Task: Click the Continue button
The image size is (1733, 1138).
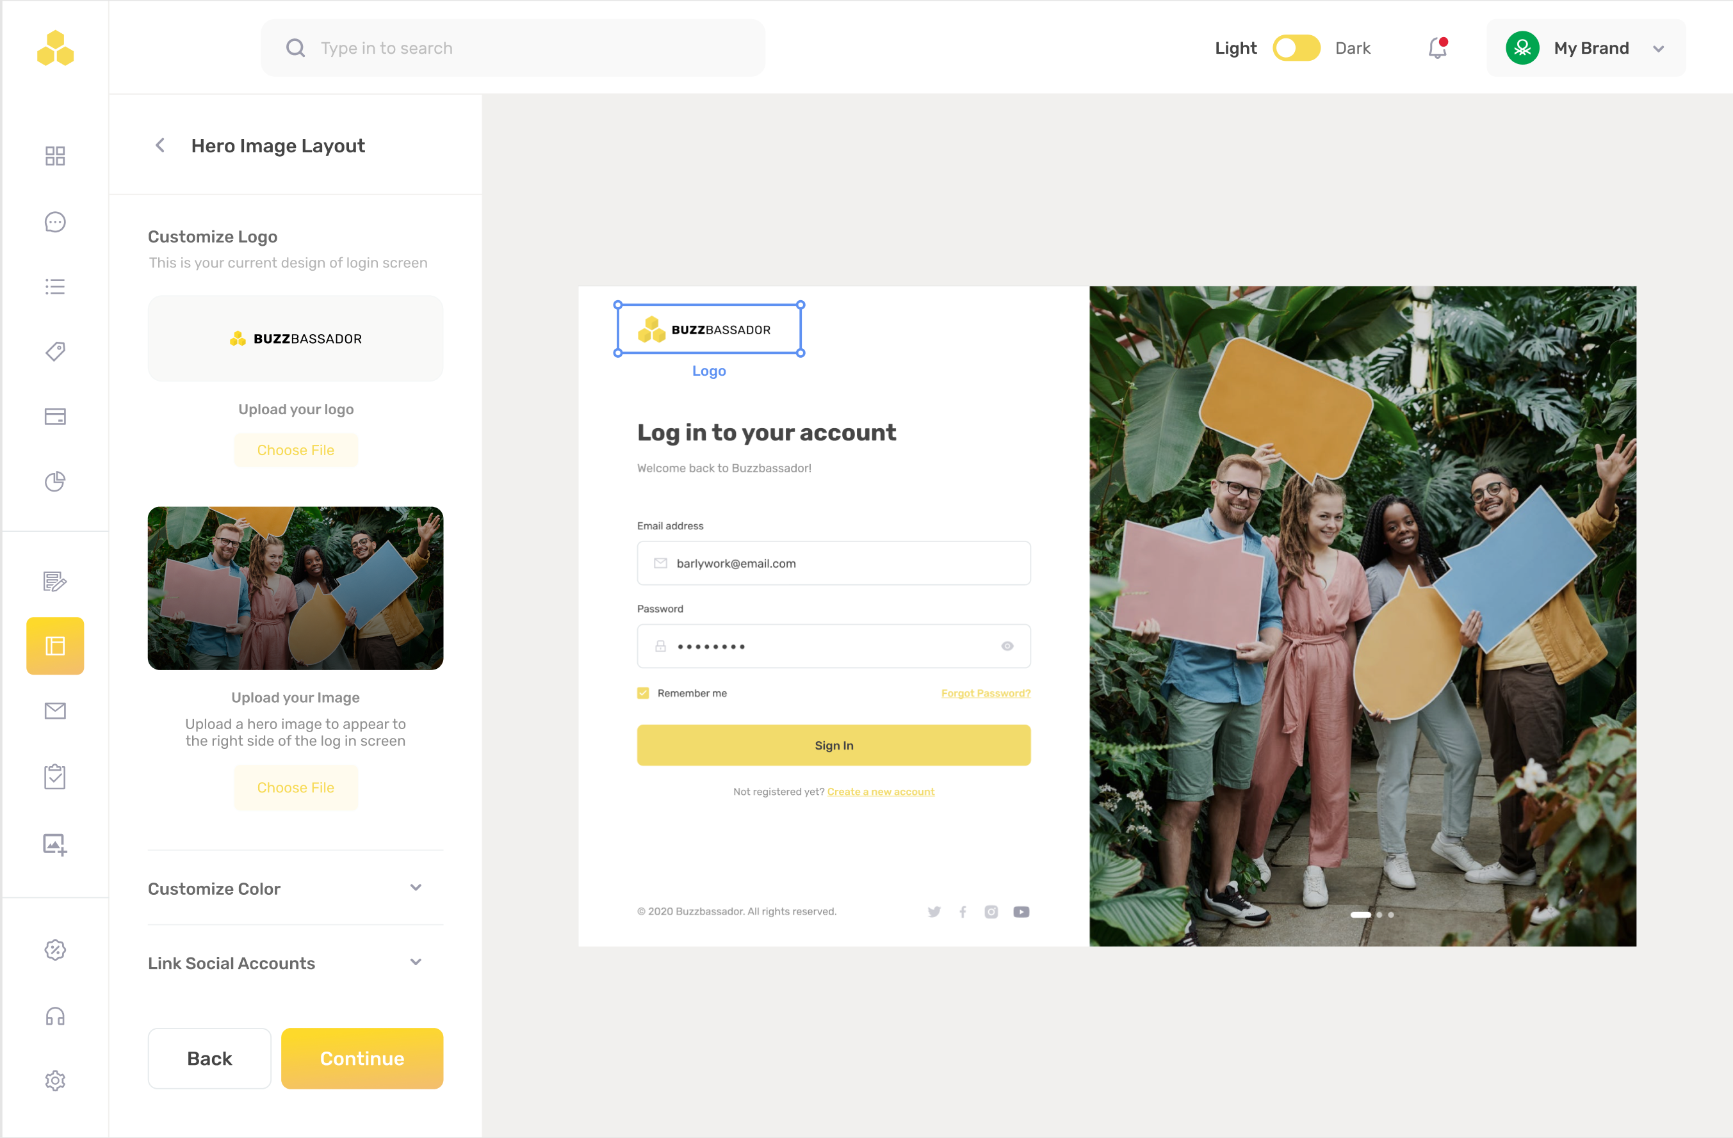Action: (x=362, y=1058)
